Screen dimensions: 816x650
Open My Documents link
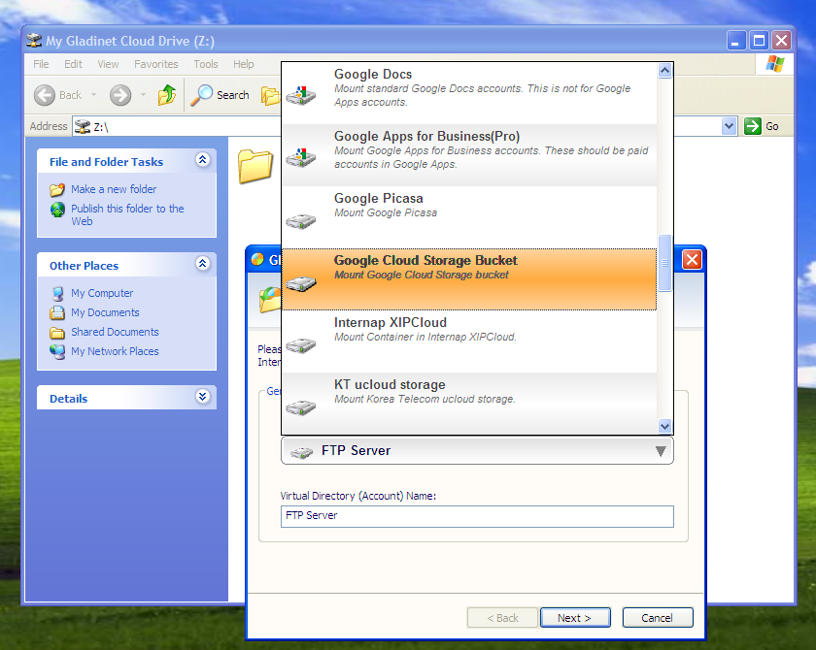105,312
